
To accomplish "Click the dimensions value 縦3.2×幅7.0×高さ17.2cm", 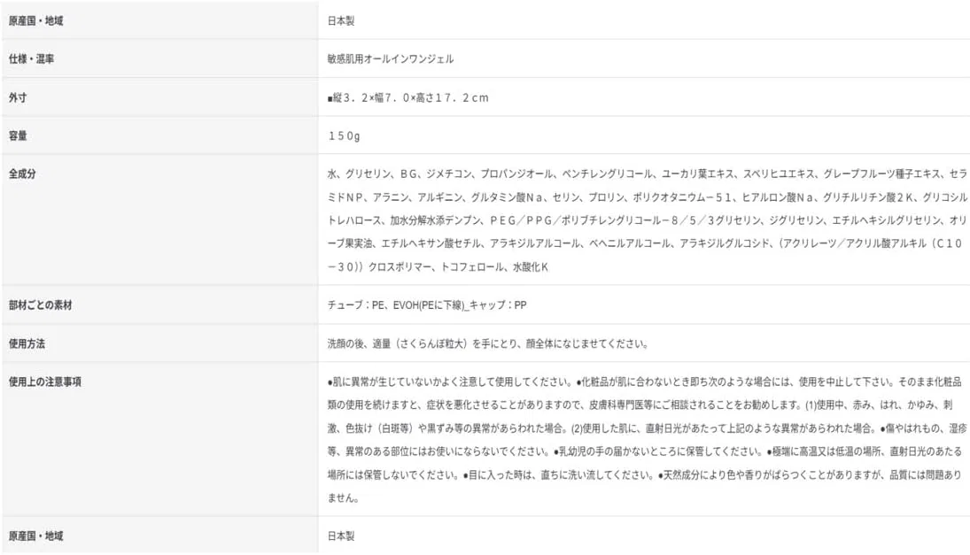I will point(408,97).
